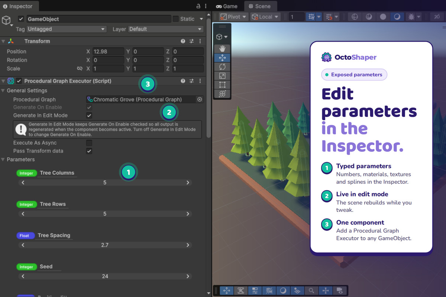
Task: Open the grid visibility settings dropdown arrow
Action: (x=319, y=17)
